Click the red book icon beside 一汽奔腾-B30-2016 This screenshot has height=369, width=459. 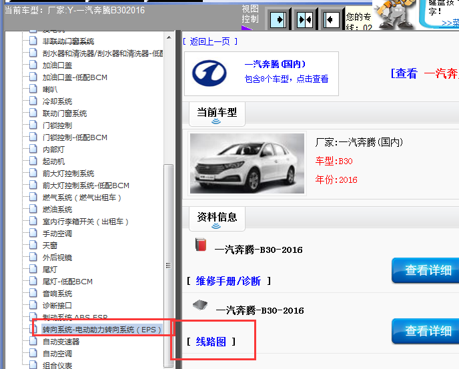tap(201, 244)
